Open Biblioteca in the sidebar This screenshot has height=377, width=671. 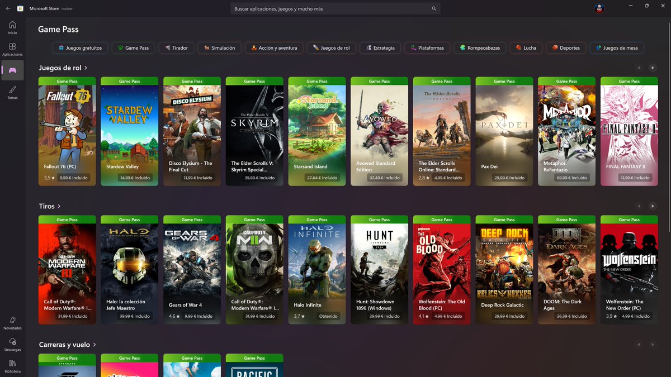12,366
